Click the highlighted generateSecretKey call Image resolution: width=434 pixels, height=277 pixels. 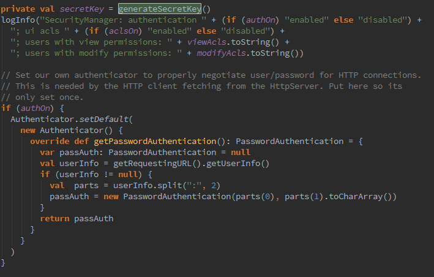point(160,9)
